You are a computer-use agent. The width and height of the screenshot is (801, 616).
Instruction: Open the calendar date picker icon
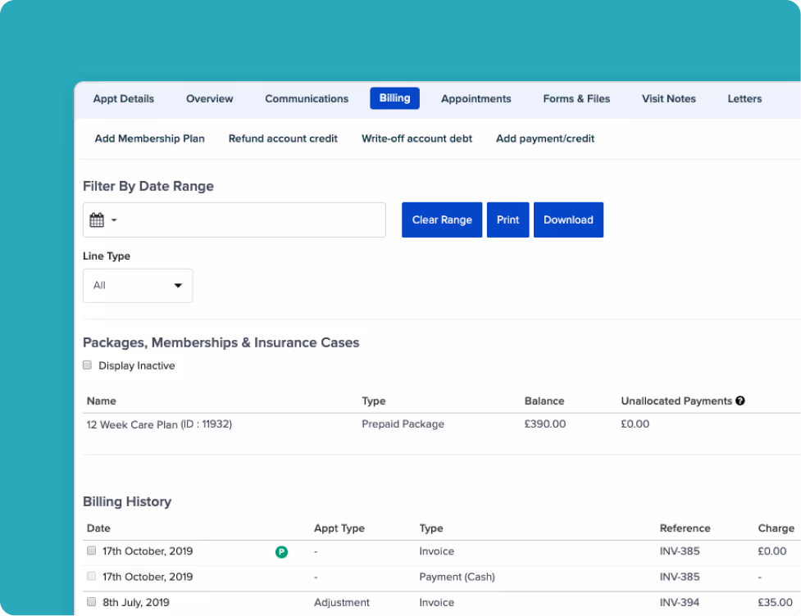point(97,220)
